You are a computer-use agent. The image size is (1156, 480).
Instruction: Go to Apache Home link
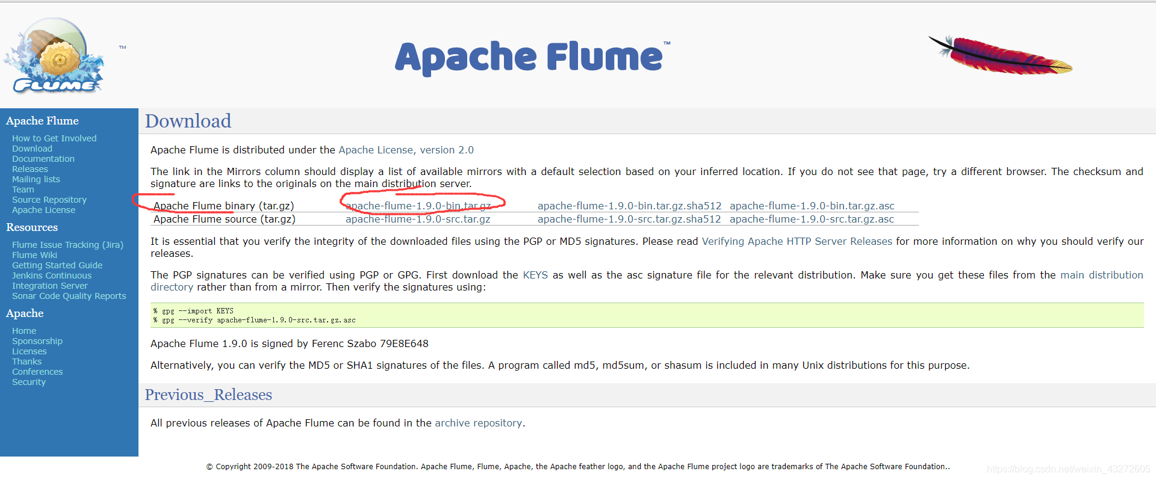pos(24,331)
